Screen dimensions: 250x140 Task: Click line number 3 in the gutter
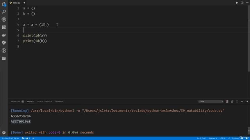[x=18, y=19]
